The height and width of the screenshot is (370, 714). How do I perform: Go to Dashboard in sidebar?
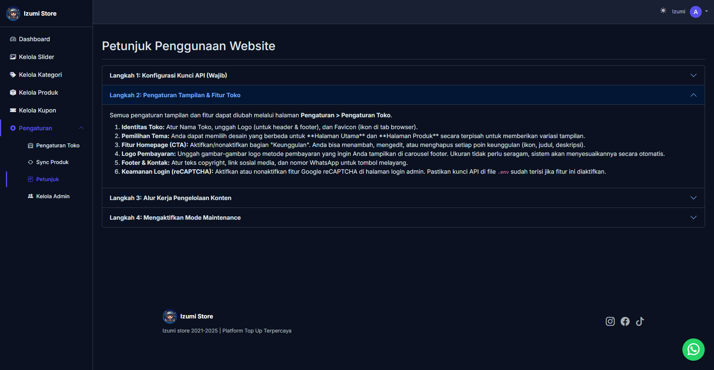34,39
